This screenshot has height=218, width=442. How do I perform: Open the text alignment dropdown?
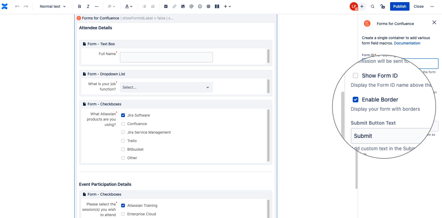(x=111, y=6)
